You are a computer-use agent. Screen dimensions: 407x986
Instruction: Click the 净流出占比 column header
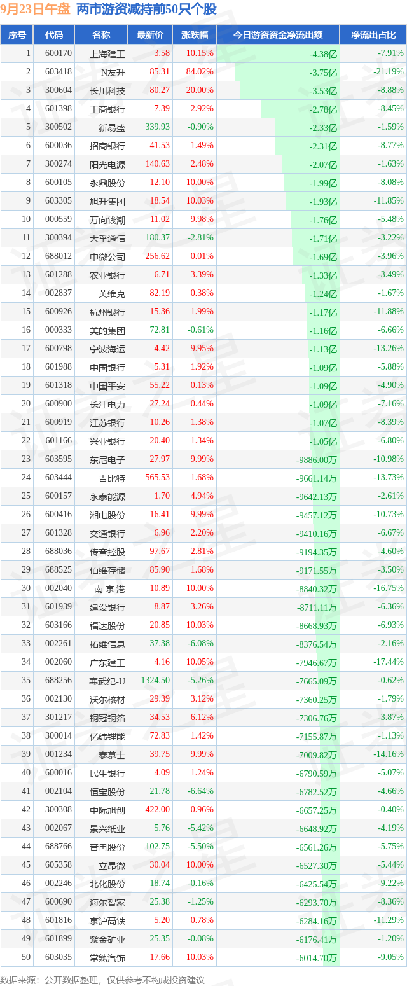373,35
